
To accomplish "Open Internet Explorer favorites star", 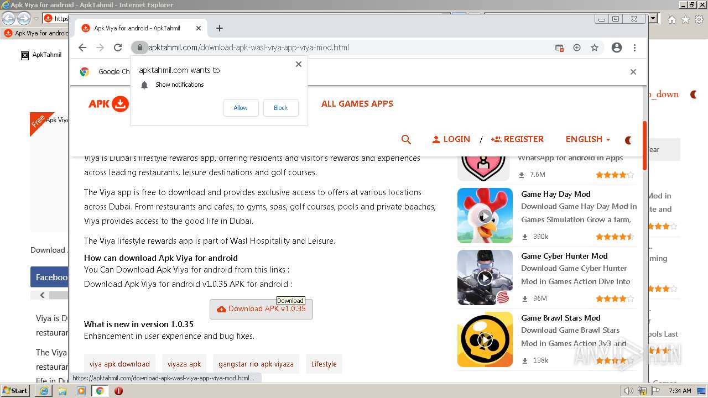I will [685, 19].
